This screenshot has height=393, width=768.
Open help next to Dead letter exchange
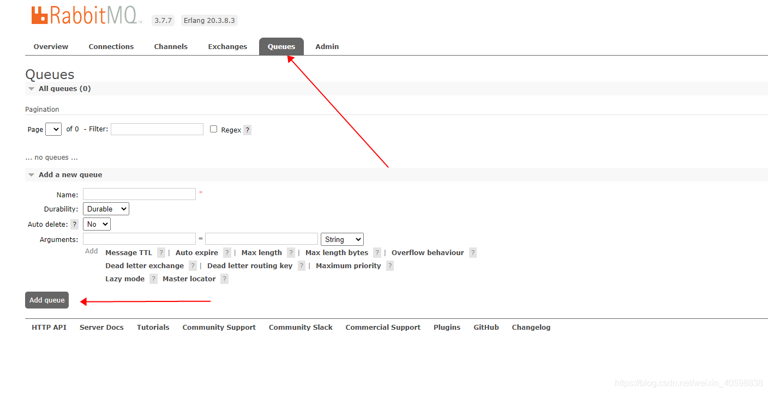193,265
